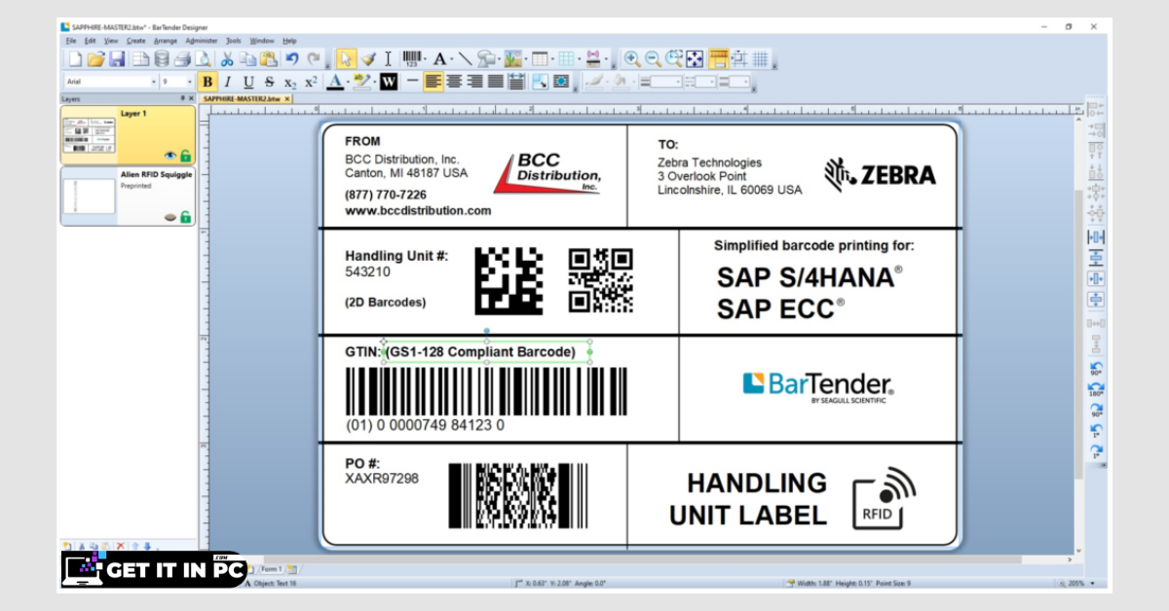
Task: Expand the barcode tool dropdown arrow
Action: pyautogui.click(x=426, y=59)
